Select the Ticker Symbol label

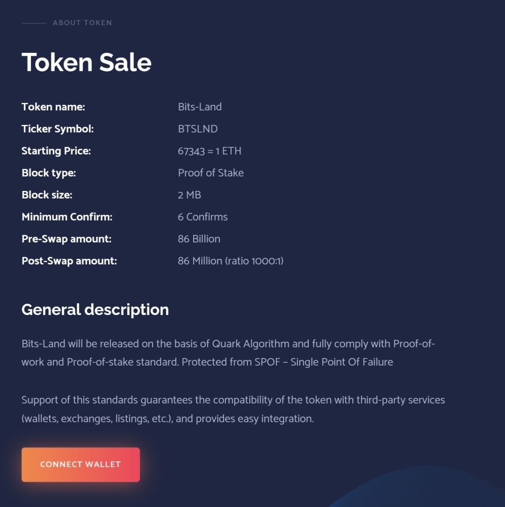click(x=58, y=129)
